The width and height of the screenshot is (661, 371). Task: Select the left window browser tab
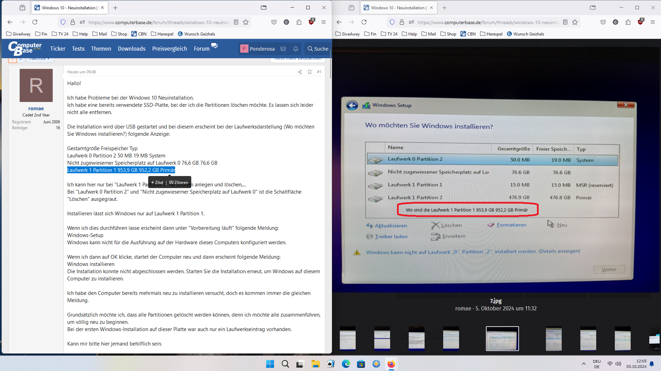[70, 8]
